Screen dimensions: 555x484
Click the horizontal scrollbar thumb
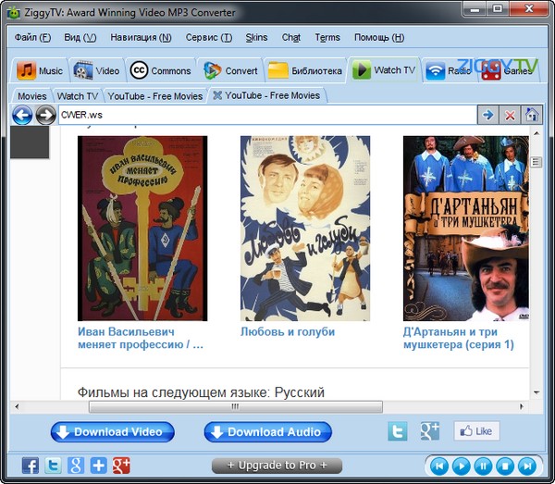(235, 406)
